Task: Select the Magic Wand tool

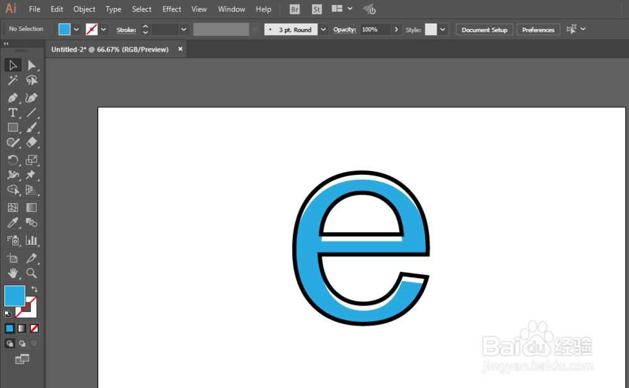Action: click(13, 80)
